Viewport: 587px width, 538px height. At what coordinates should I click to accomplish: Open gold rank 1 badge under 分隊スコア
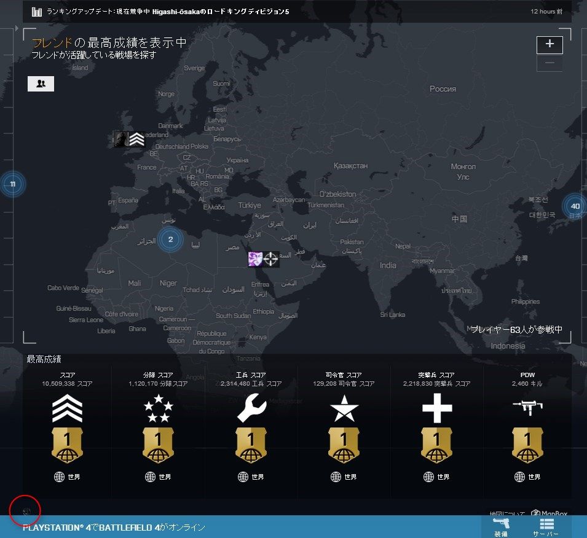click(159, 445)
